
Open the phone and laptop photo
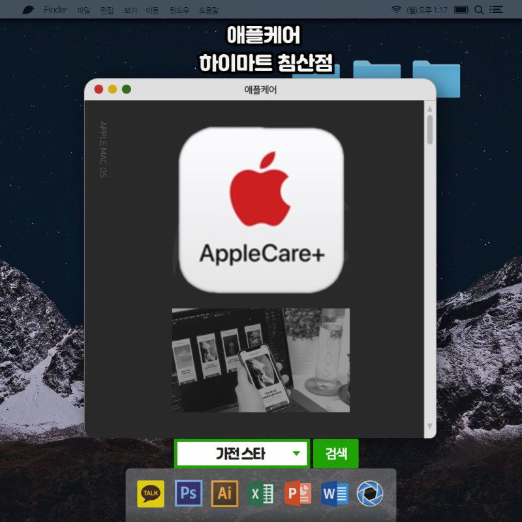click(x=260, y=360)
